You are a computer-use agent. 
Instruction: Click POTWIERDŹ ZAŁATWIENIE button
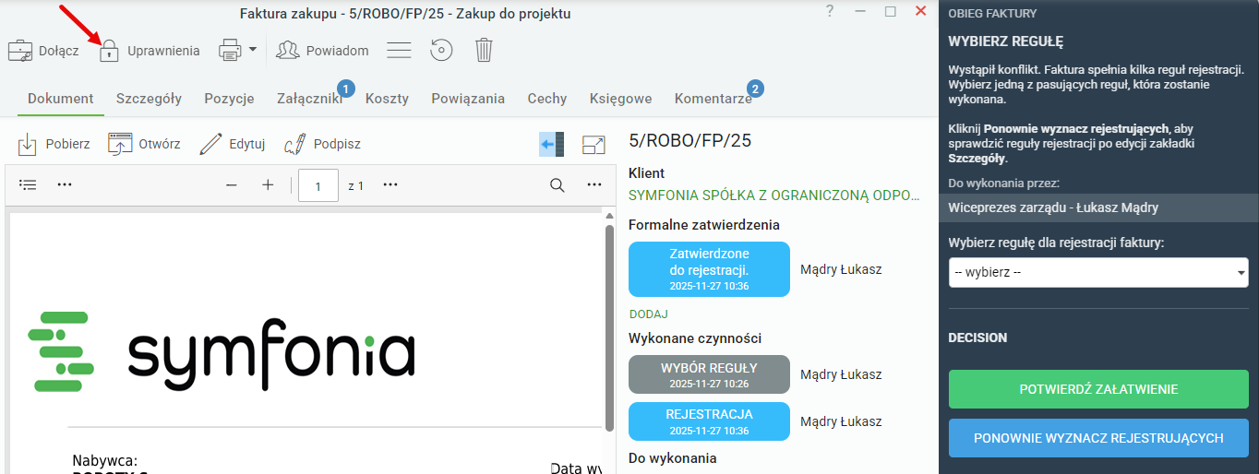click(x=1098, y=389)
